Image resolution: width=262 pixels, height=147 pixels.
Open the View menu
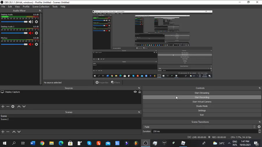click(x=17, y=7)
